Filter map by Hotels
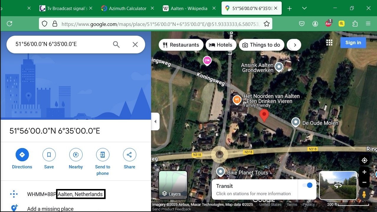This screenshot has height=212, width=377. click(x=221, y=45)
